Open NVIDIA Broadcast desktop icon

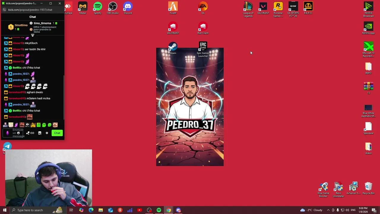pyautogui.click(x=368, y=9)
